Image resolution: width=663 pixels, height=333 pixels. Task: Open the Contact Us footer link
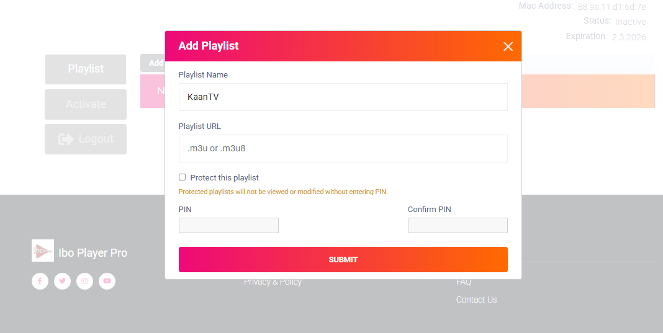(x=476, y=300)
